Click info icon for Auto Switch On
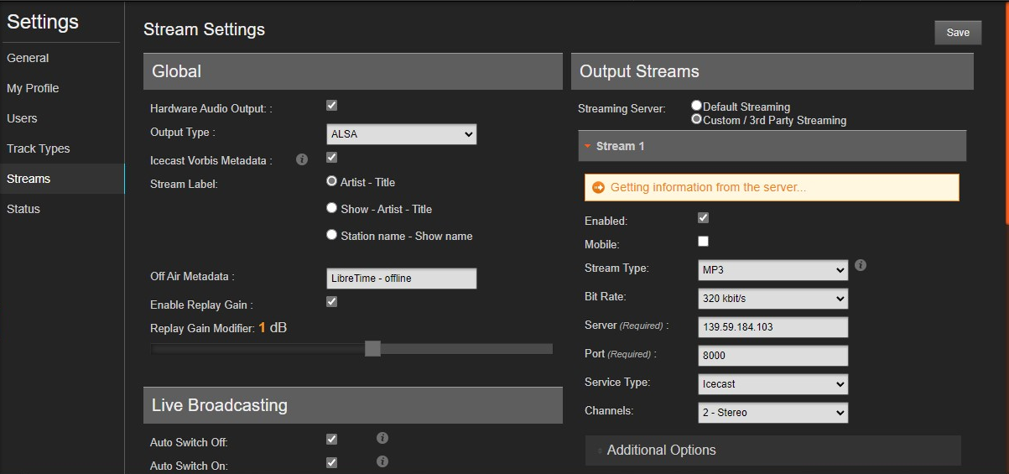The image size is (1009, 474). (382, 461)
